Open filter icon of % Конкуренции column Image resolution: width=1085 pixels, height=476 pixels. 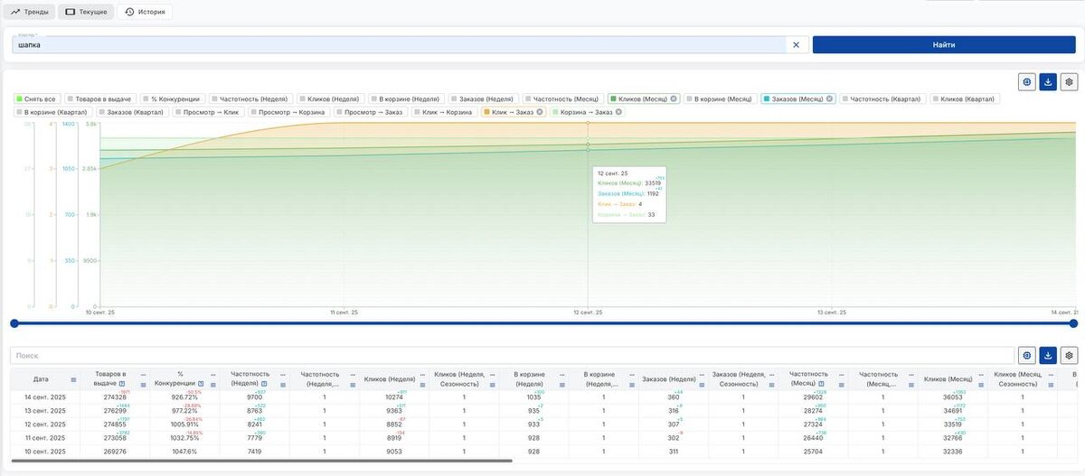212,385
